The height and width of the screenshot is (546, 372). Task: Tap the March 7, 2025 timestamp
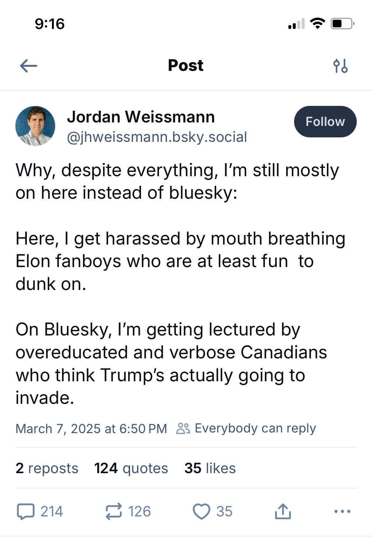pyautogui.click(x=91, y=429)
